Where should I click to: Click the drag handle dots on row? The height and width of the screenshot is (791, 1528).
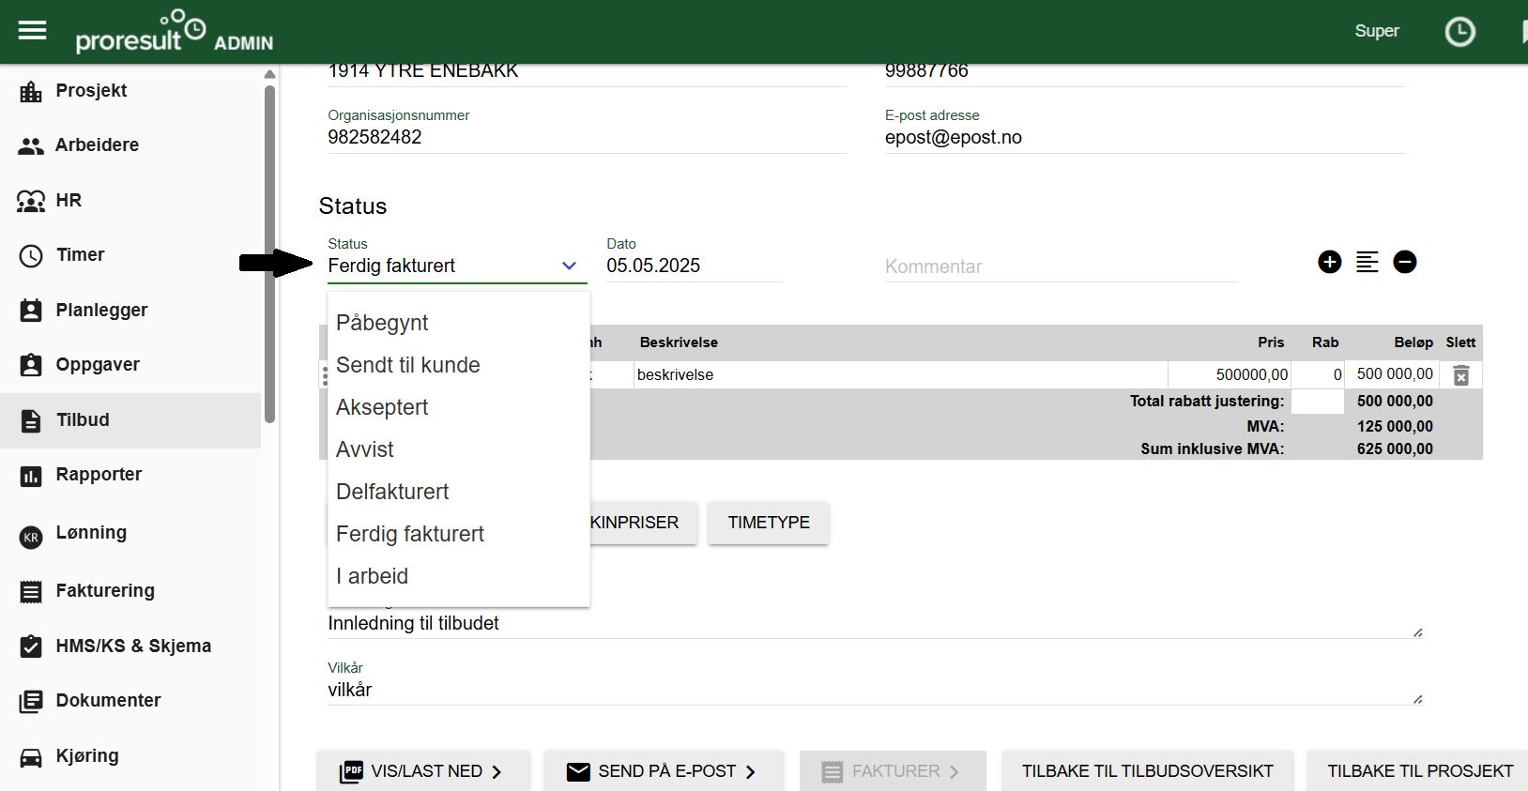325,375
